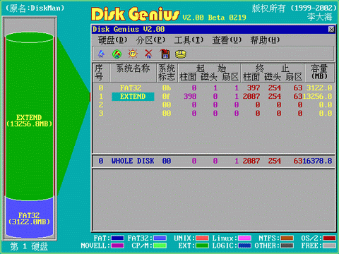Screen dimensions: 339x254
Task: Click the floppy disk F8 save icon
Action: (165, 54)
